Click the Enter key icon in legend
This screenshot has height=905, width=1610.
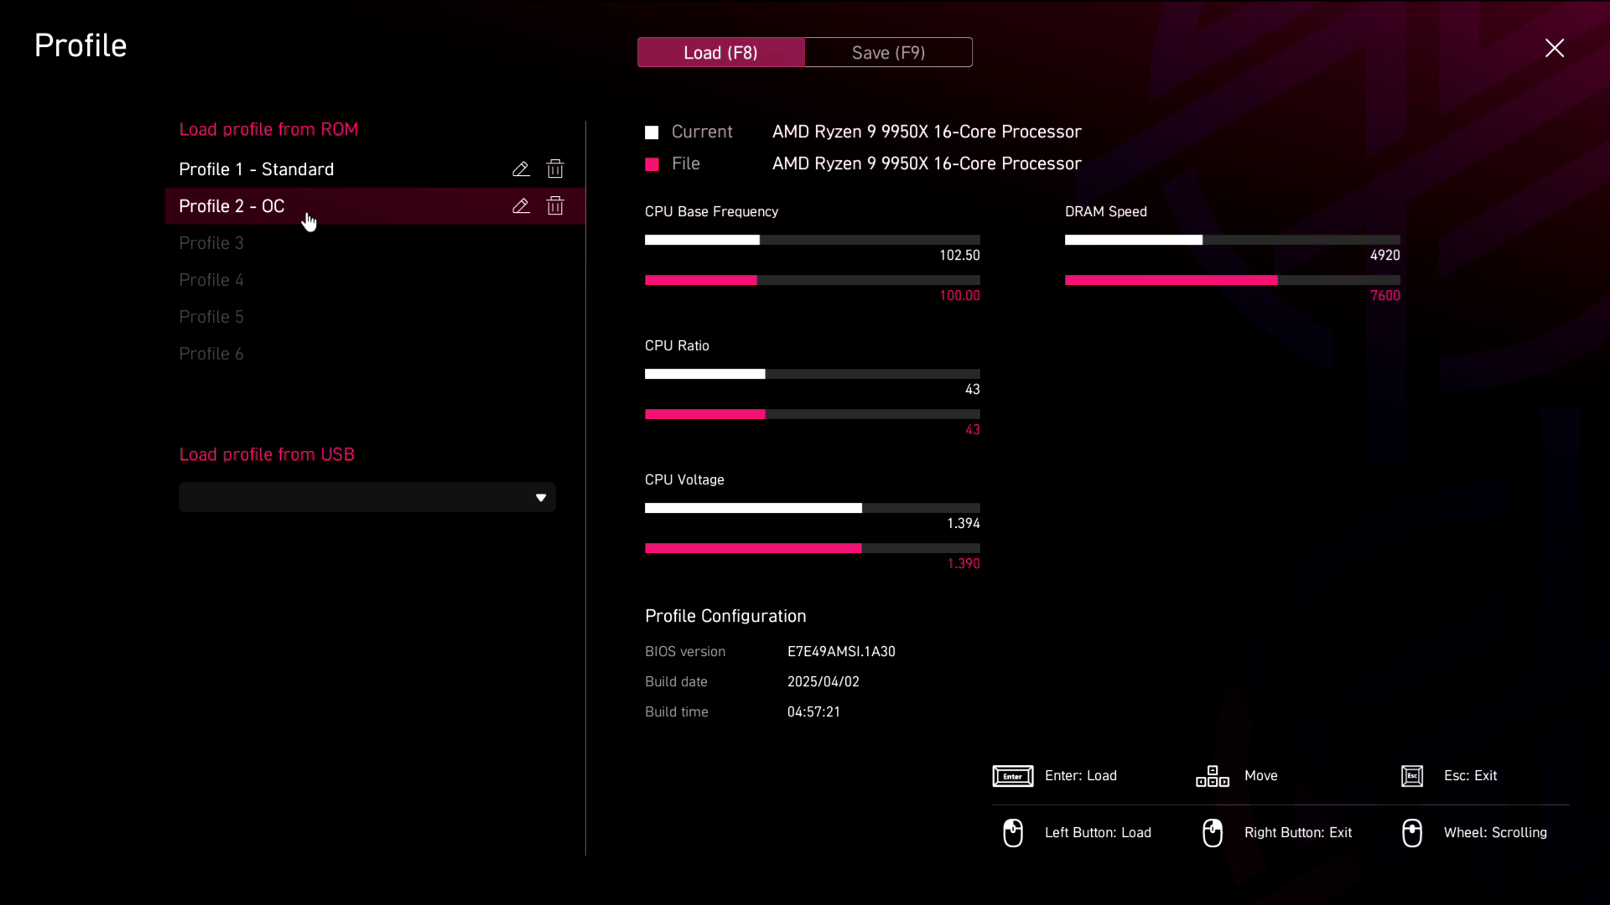point(1013,776)
